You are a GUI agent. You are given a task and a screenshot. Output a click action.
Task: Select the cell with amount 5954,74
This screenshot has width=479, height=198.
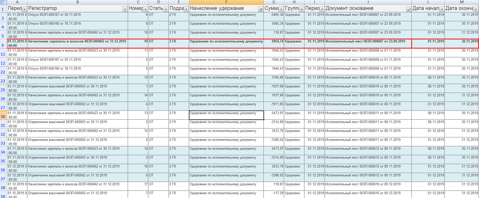274,43
